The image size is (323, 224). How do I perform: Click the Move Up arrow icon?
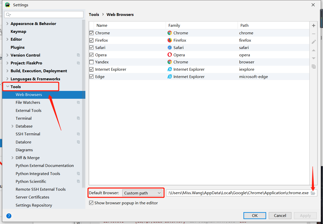(314, 51)
